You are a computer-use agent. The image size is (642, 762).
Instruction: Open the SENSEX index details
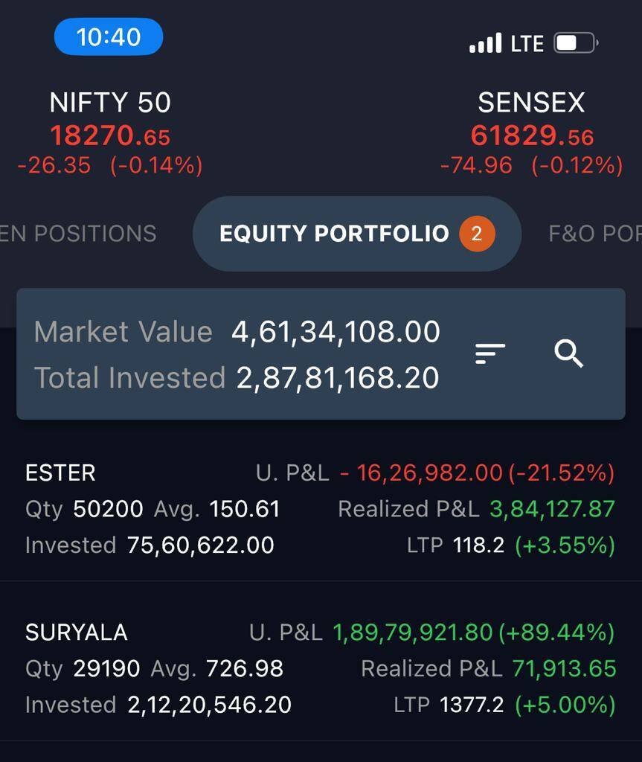pos(531,103)
